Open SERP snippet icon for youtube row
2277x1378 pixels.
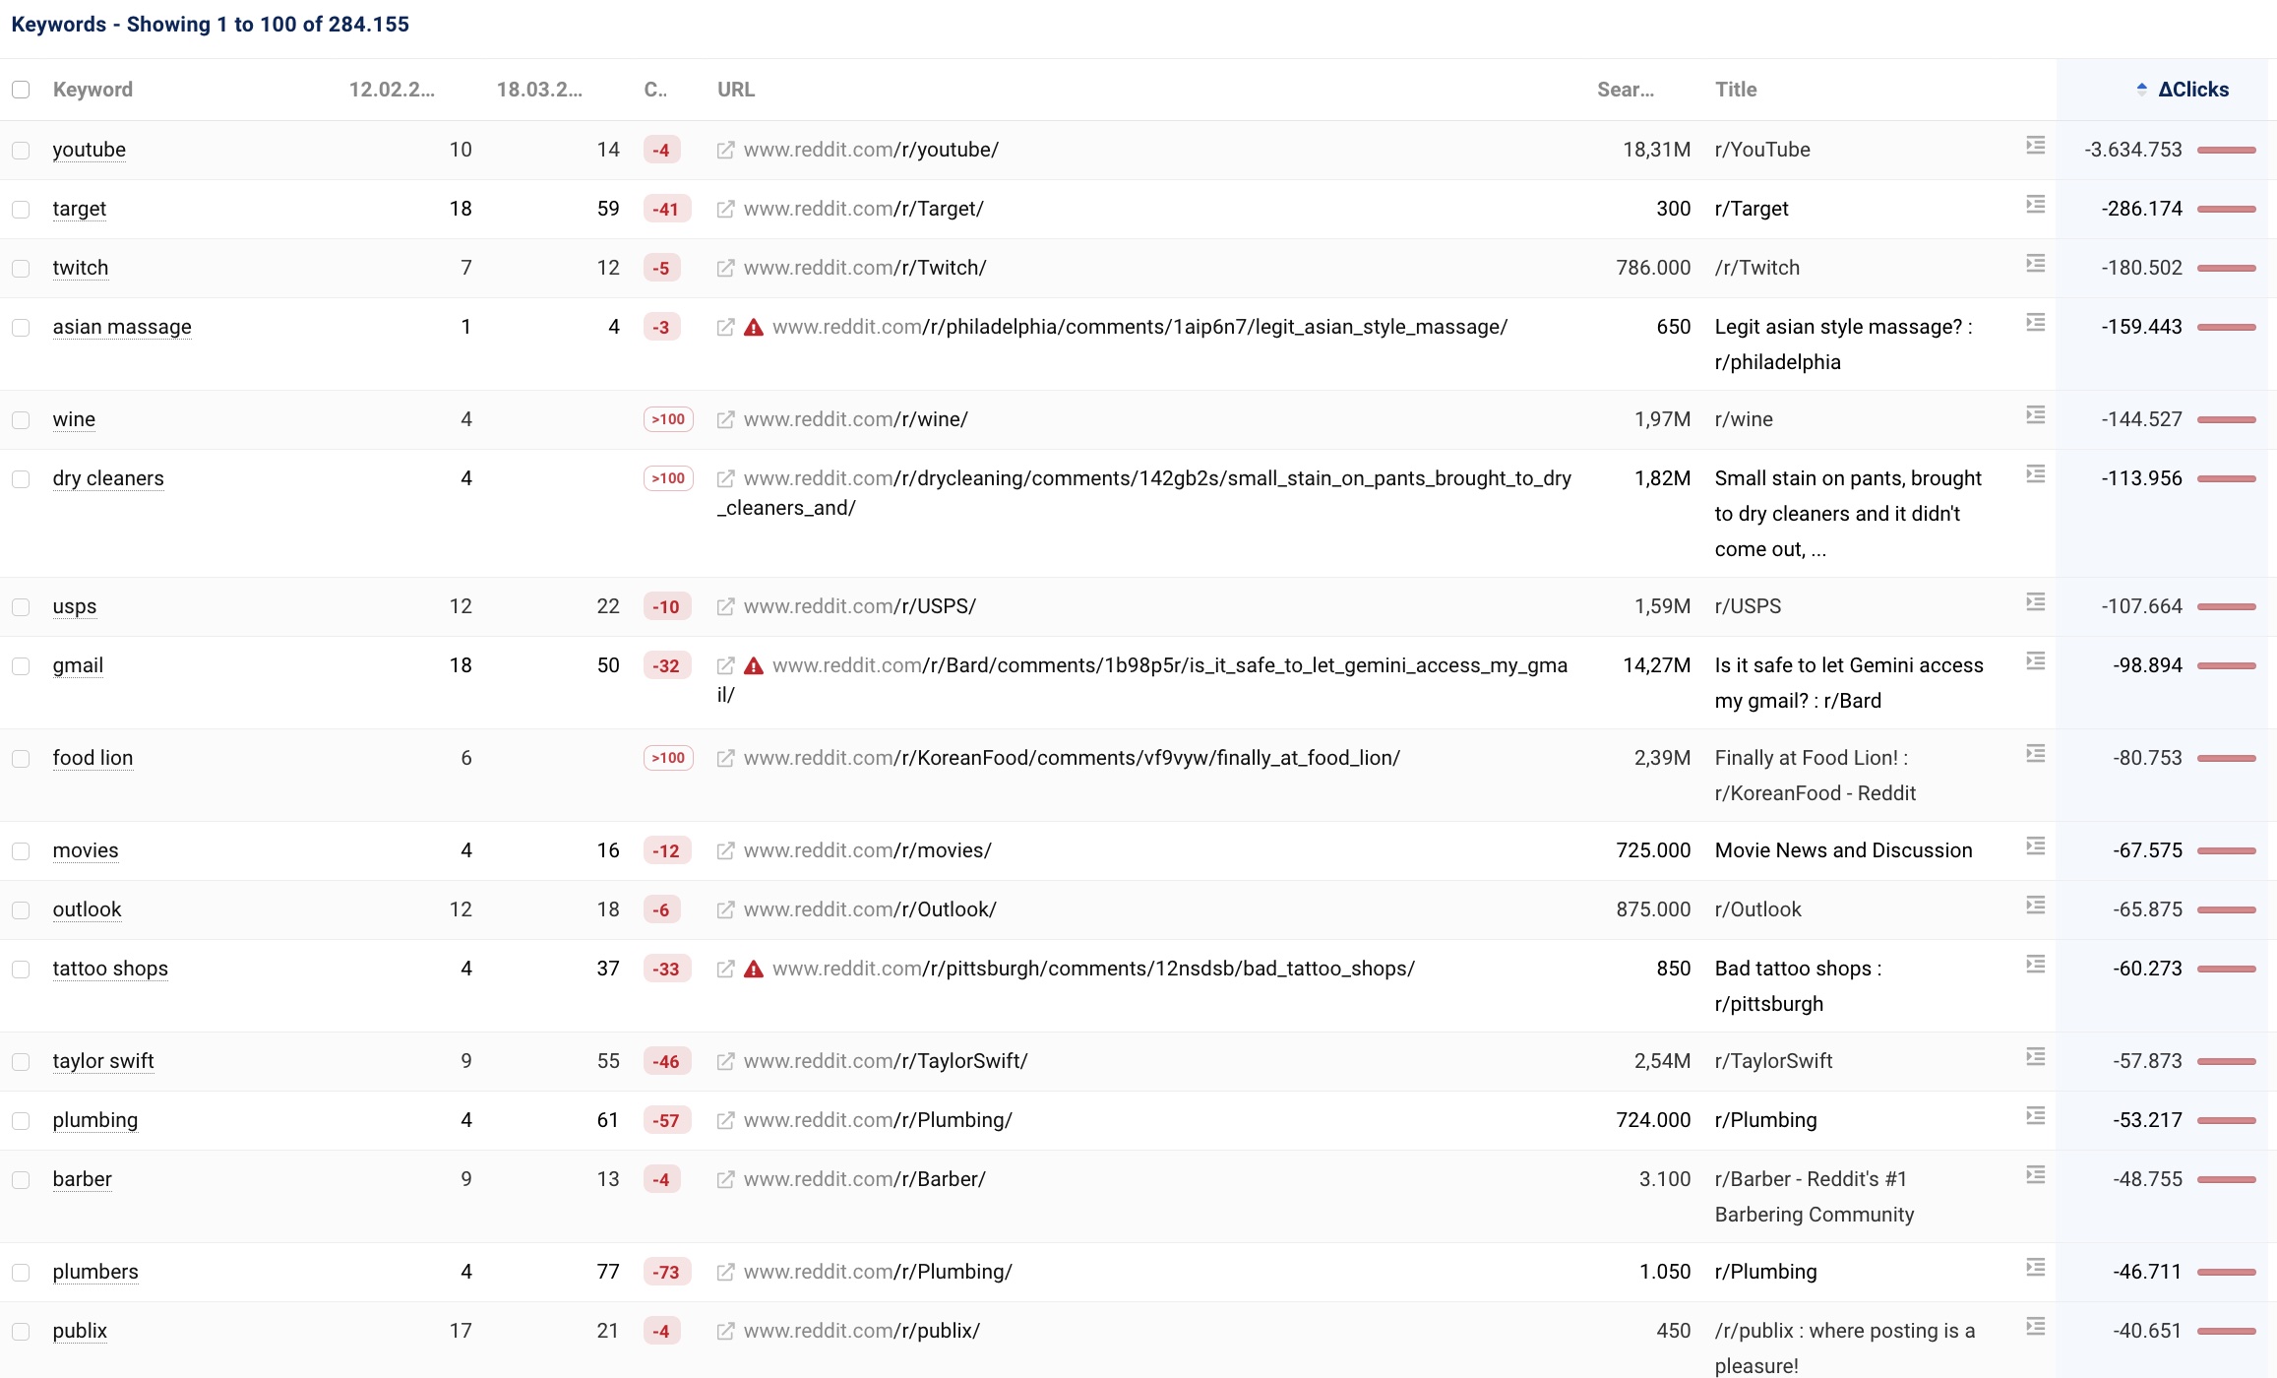[2036, 146]
